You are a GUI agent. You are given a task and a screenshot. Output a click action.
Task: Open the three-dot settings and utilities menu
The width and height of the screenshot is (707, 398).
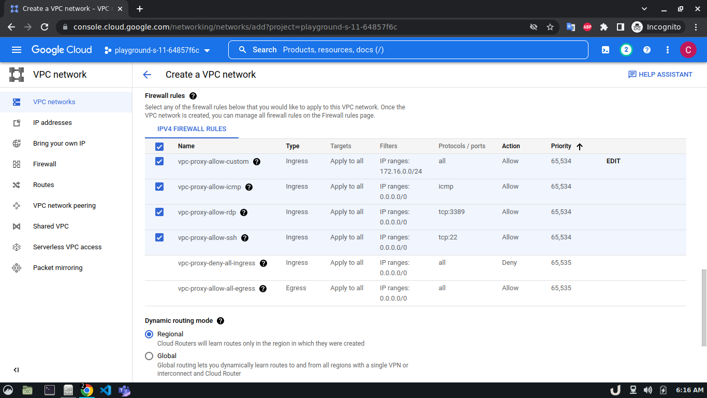click(x=668, y=50)
